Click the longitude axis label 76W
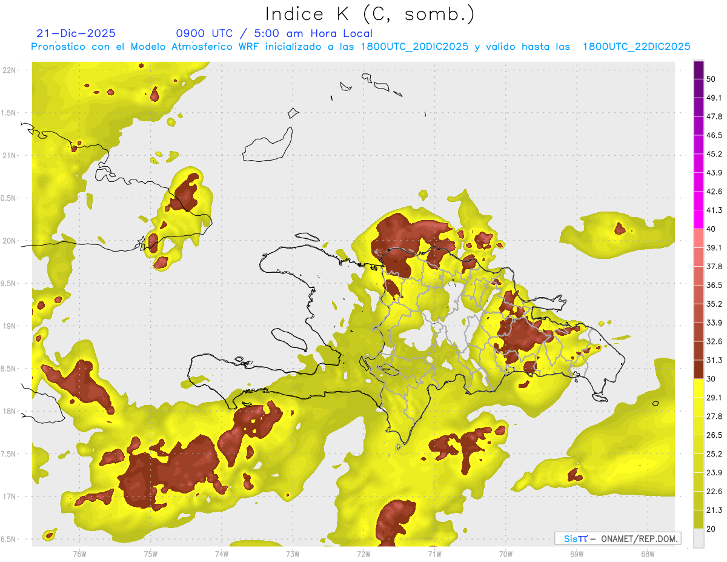This screenshot has width=727, height=562. click(79, 554)
